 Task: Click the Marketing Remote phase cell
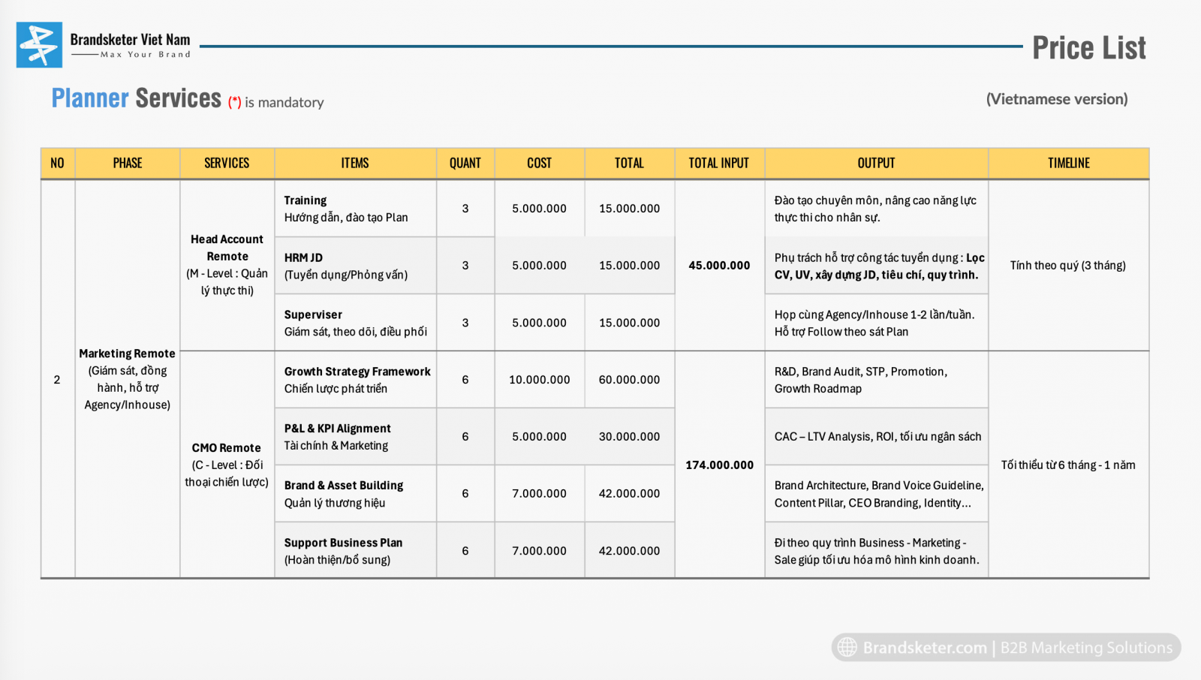pos(127,379)
